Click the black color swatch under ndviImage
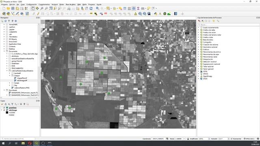This screenshot has width=260, height=146. click(7, 113)
